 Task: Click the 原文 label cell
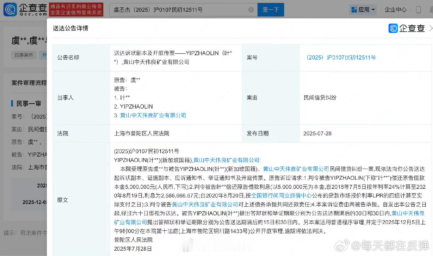pos(81,200)
